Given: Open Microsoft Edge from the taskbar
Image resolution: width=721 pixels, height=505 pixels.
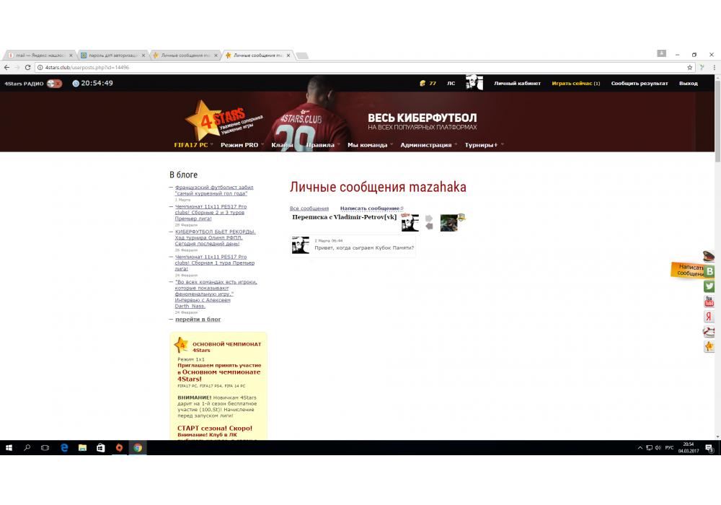Looking at the screenshot, I should click(x=64, y=448).
